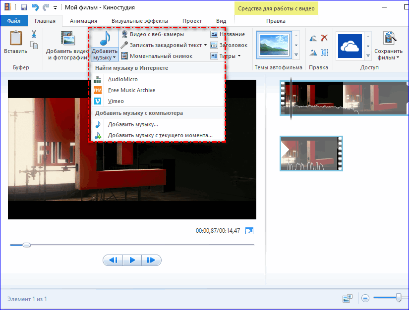Image resolution: width=409 pixels, height=310 pixels.
Task: Click the scissors cut icon
Action: click(34, 34)
